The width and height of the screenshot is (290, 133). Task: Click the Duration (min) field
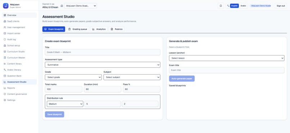(x=103, y=89)
